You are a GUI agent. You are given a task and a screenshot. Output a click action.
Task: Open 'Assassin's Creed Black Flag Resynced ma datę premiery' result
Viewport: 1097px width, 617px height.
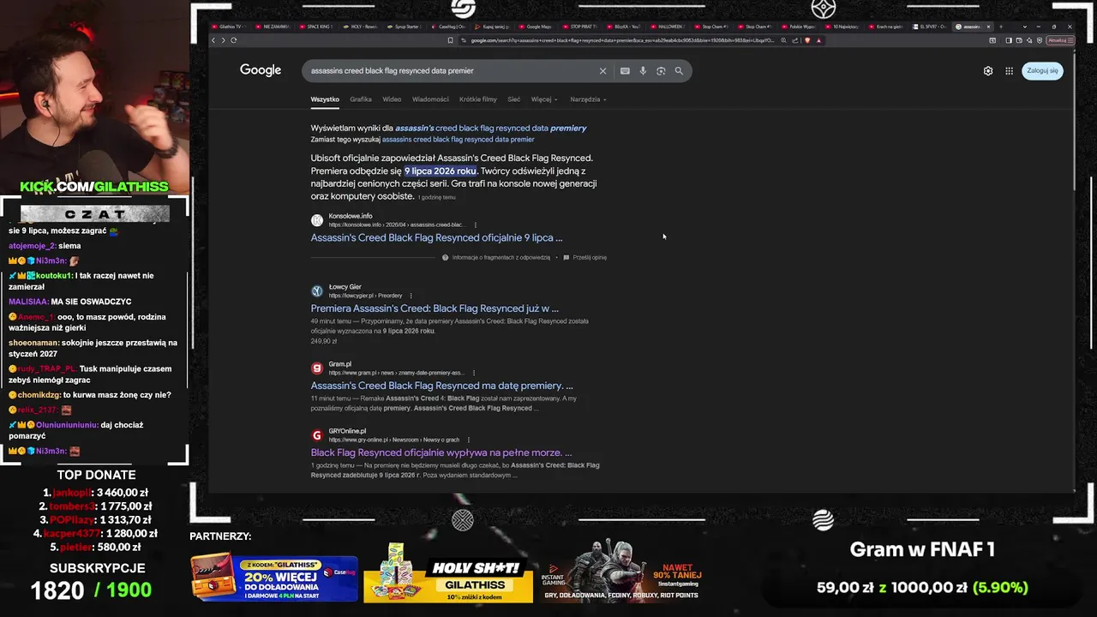pyautogui.click(x=441, y=386)
